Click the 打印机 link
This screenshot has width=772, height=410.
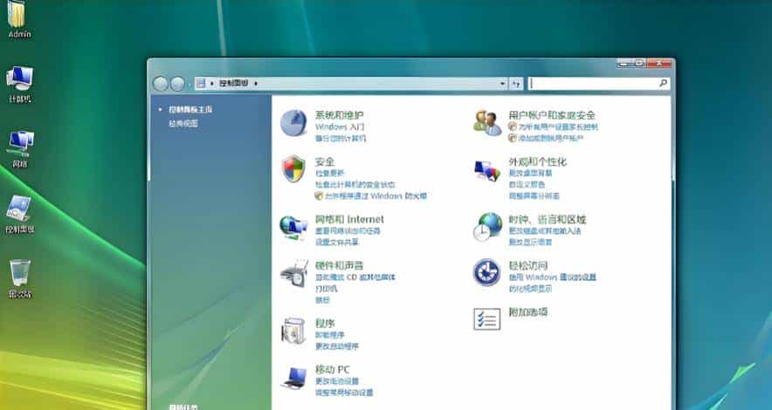pos(326,289)
